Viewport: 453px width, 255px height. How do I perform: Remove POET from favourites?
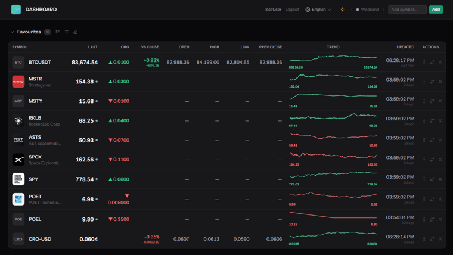pos(440,199)
